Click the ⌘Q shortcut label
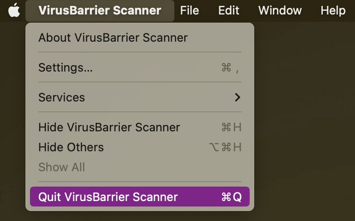Viewport: 355px width, 221px height. click(232, 197)
